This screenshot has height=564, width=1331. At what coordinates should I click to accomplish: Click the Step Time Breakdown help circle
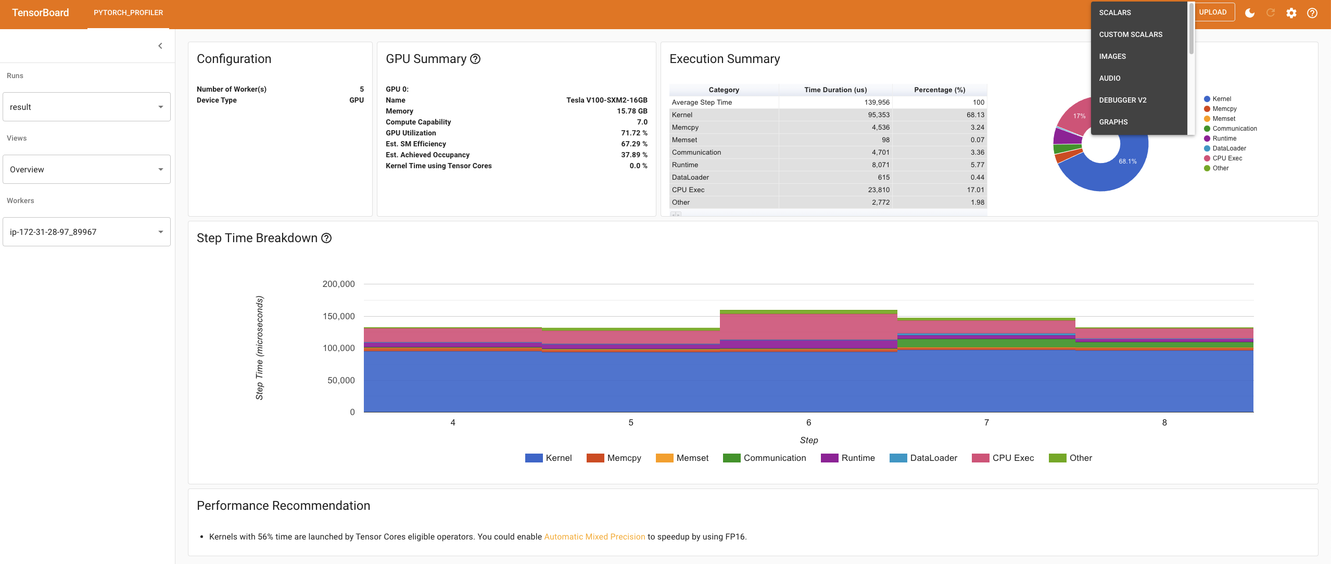pos(326,239)
